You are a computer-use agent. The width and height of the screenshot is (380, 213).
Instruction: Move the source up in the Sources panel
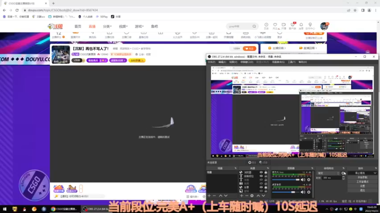[x=258, y=195]
